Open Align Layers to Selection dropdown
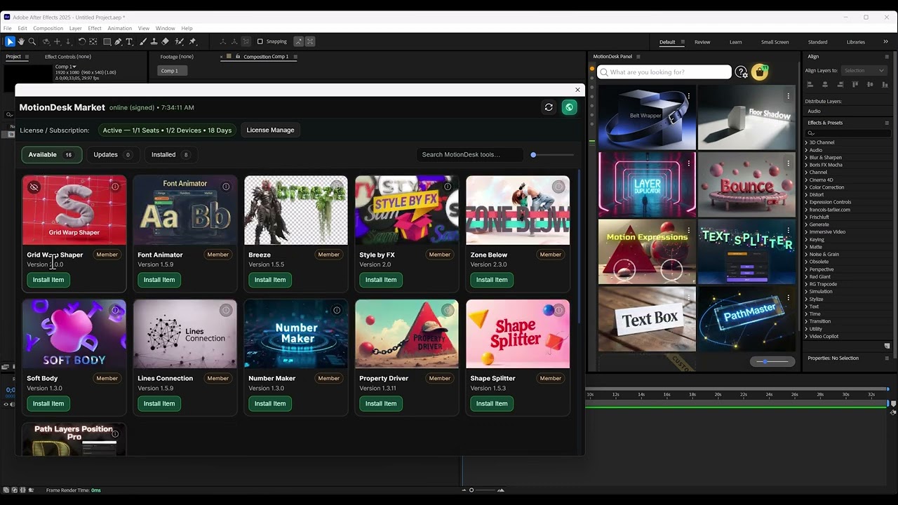Viewport: 898px width, 505px height. (864, 70)
